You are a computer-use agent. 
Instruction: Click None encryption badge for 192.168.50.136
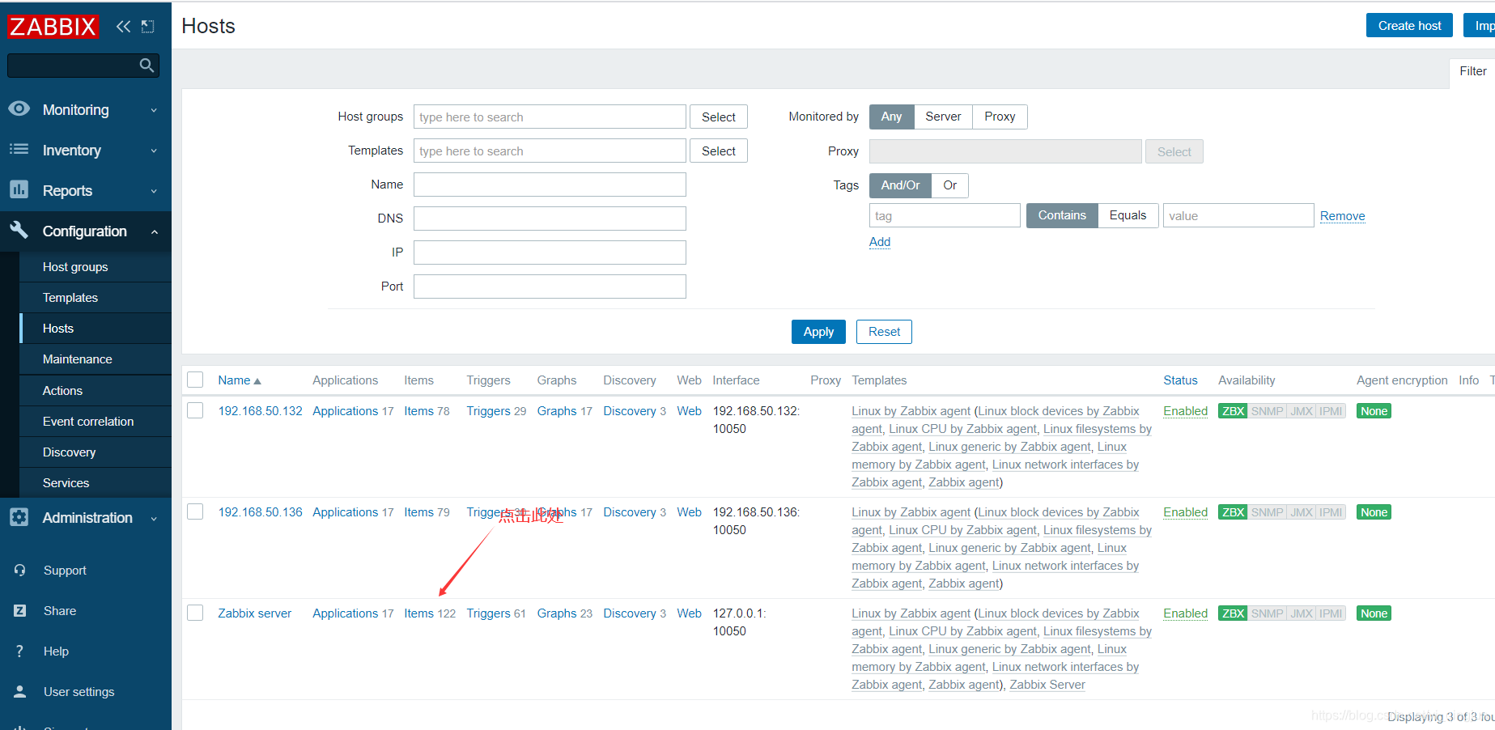(1374, 512)
